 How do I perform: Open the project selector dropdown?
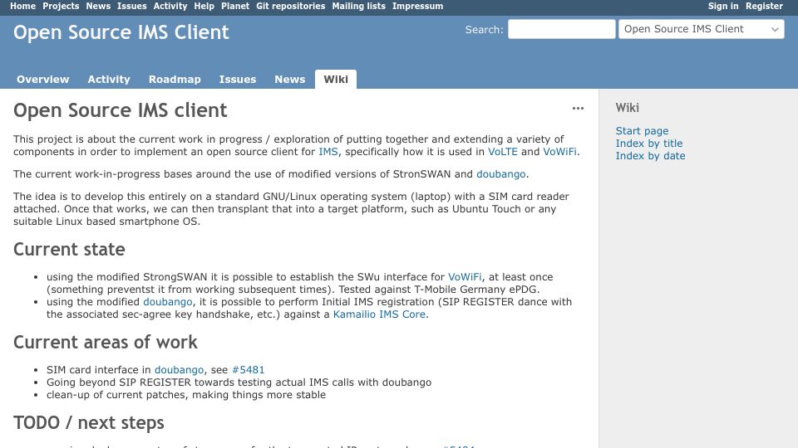coord(702,29)
